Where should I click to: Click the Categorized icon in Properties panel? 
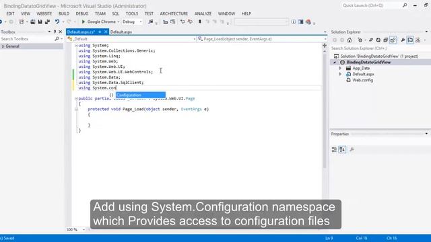coord(334,149)
